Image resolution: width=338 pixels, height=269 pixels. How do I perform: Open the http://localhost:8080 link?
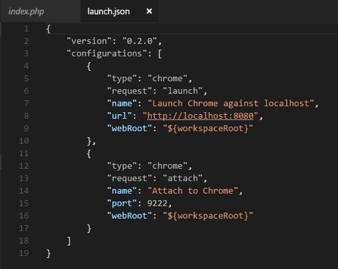(201, 116)
